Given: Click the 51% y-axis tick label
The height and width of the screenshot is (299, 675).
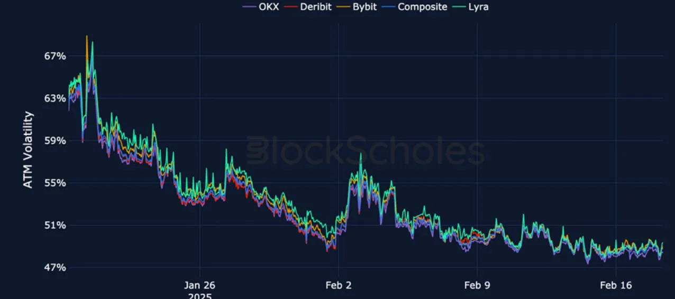Looking at the screenshot, I should click(56, 225).
